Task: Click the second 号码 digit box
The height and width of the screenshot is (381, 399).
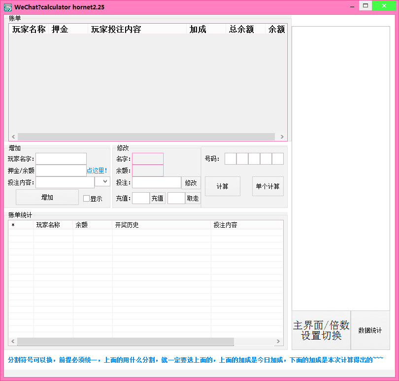Action: pyautogui.click(x=242, y=159)
